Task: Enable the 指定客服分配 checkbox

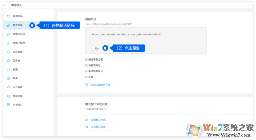Action: tap(86, 59)
